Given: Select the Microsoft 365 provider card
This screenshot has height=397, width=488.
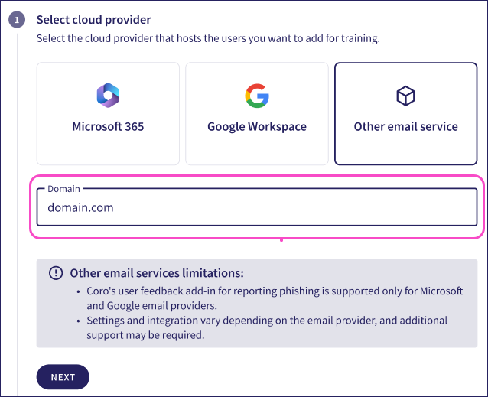Looking at the screenshot, I should [108, 114].
